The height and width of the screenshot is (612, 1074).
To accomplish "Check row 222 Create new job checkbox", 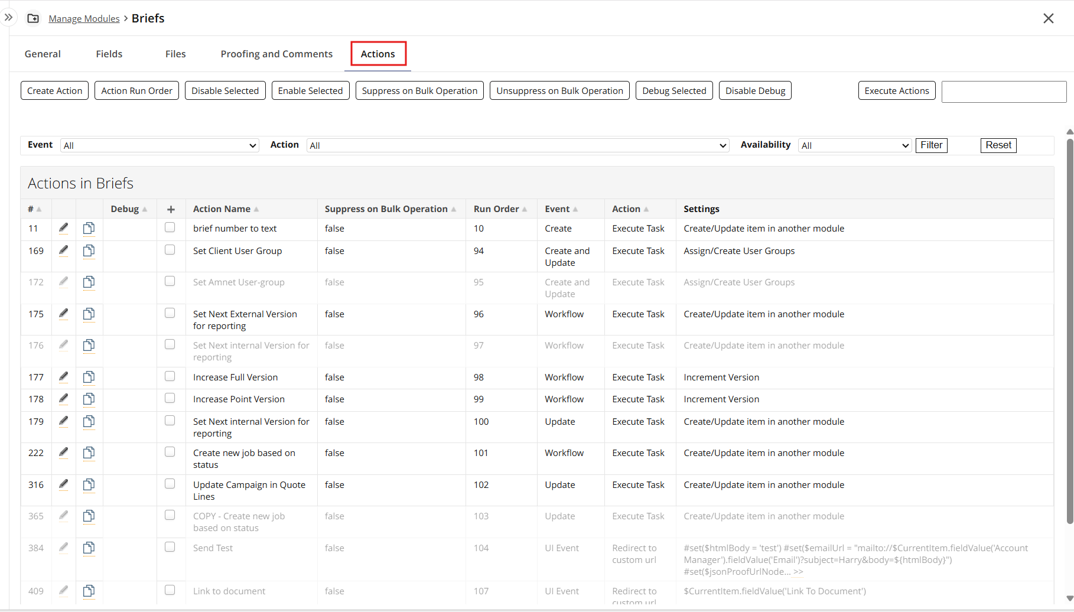I will point(170,452).
